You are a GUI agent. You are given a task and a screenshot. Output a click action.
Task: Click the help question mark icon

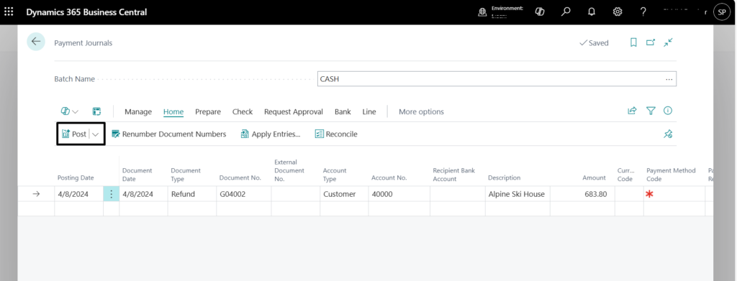(643, 12)
